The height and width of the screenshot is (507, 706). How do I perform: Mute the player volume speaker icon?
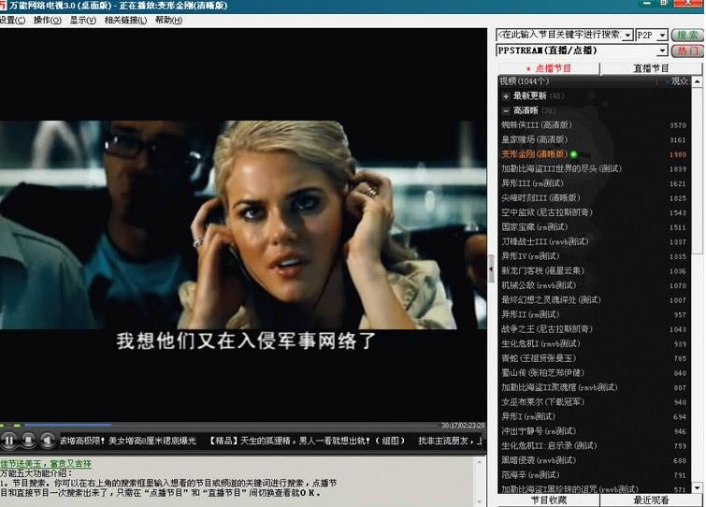(48, 440)
